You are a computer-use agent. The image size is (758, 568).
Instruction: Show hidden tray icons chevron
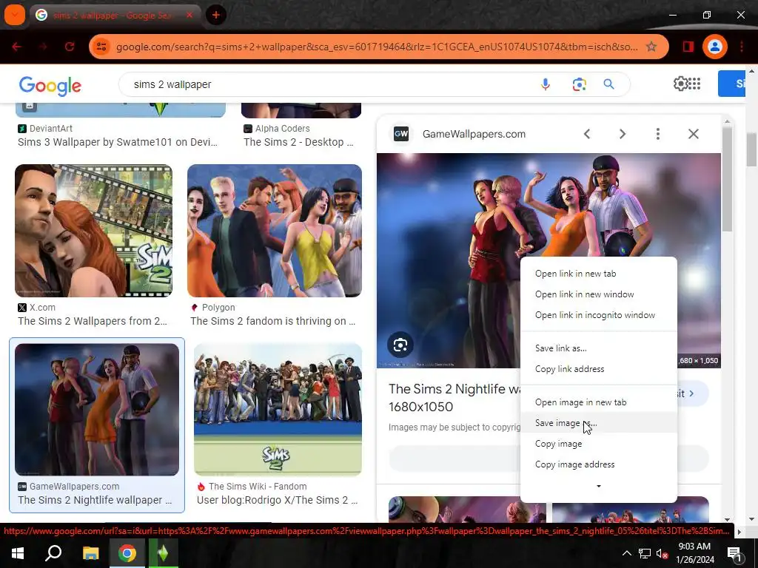[626, 553]
